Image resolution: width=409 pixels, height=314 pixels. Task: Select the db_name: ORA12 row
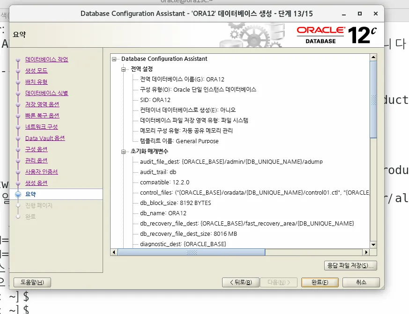pos(163,213)
